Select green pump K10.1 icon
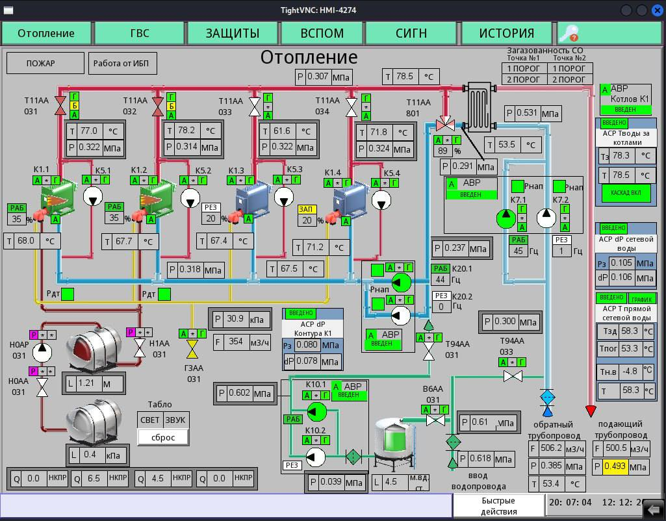666x521 pixels. [316, 411]
